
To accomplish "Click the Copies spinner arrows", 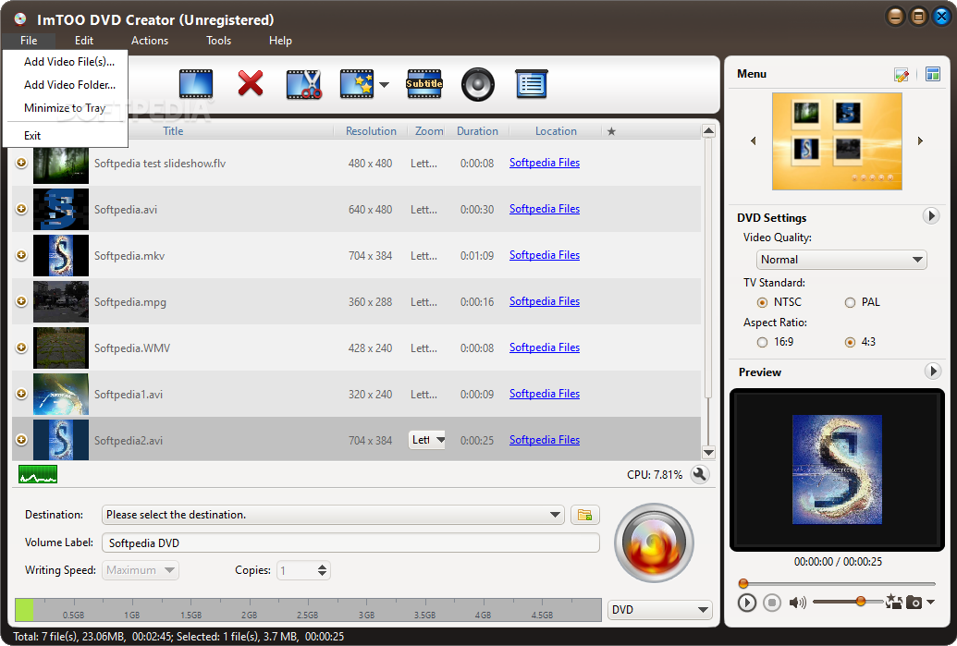I will 323,570.
